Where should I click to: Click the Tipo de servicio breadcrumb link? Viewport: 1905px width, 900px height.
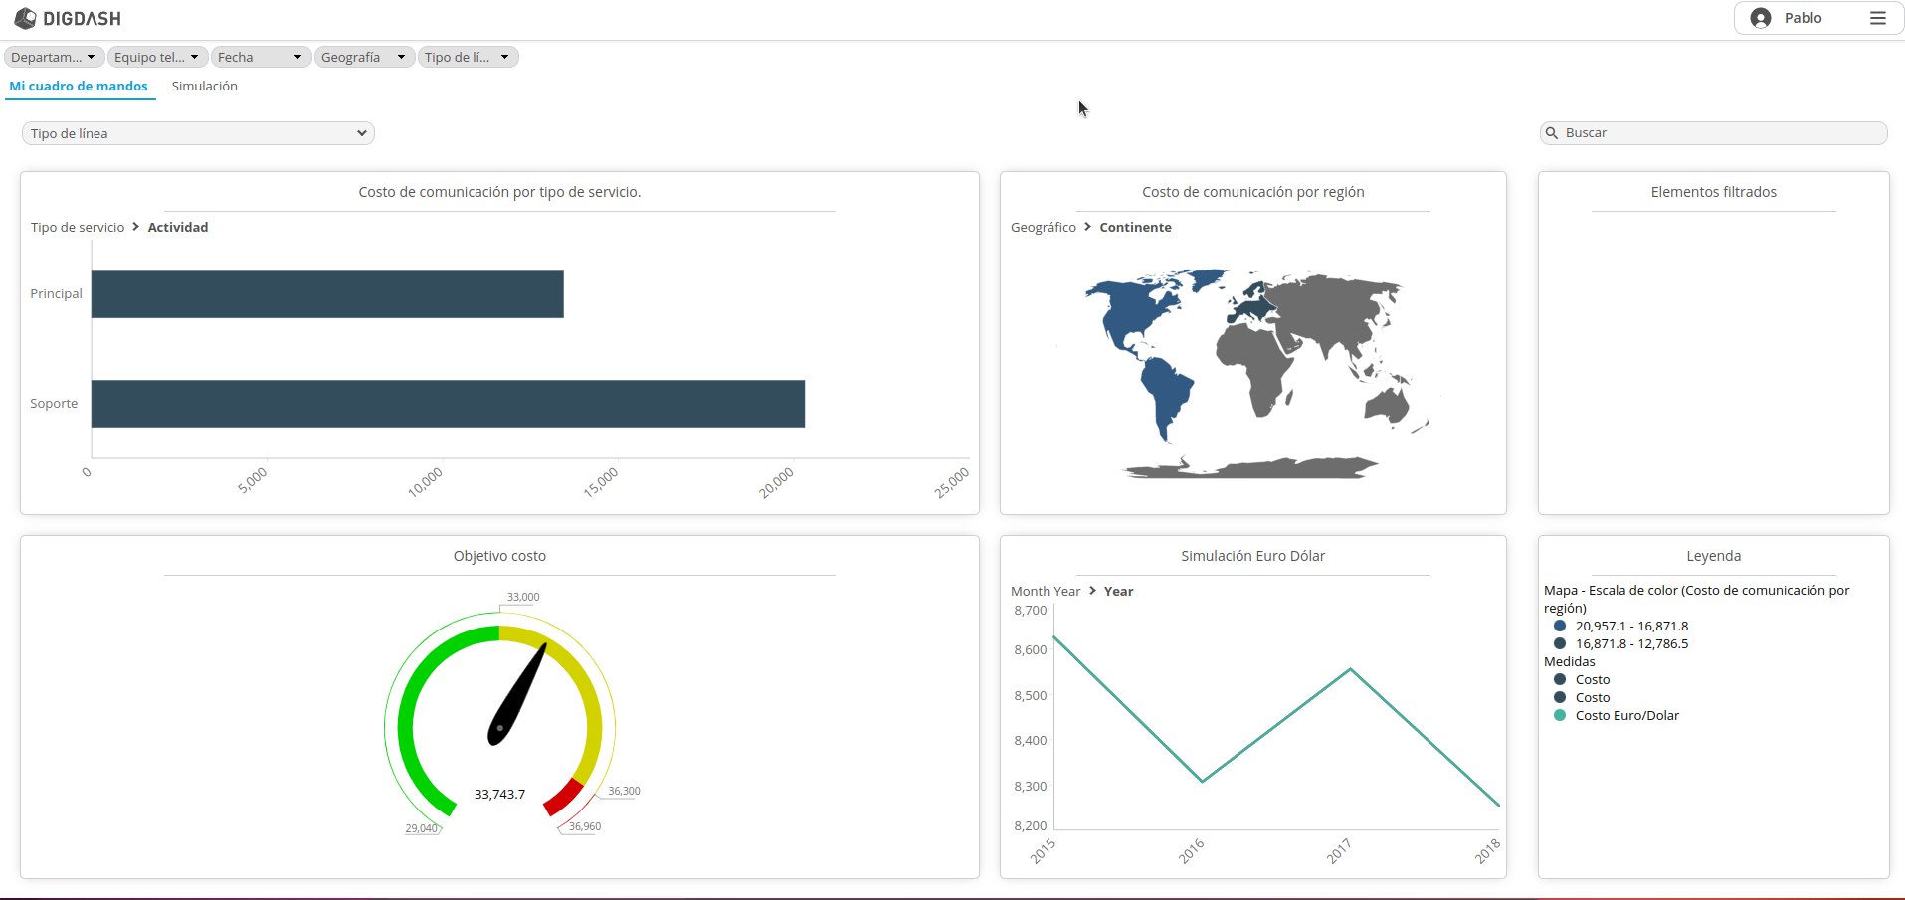coord(78,227)
